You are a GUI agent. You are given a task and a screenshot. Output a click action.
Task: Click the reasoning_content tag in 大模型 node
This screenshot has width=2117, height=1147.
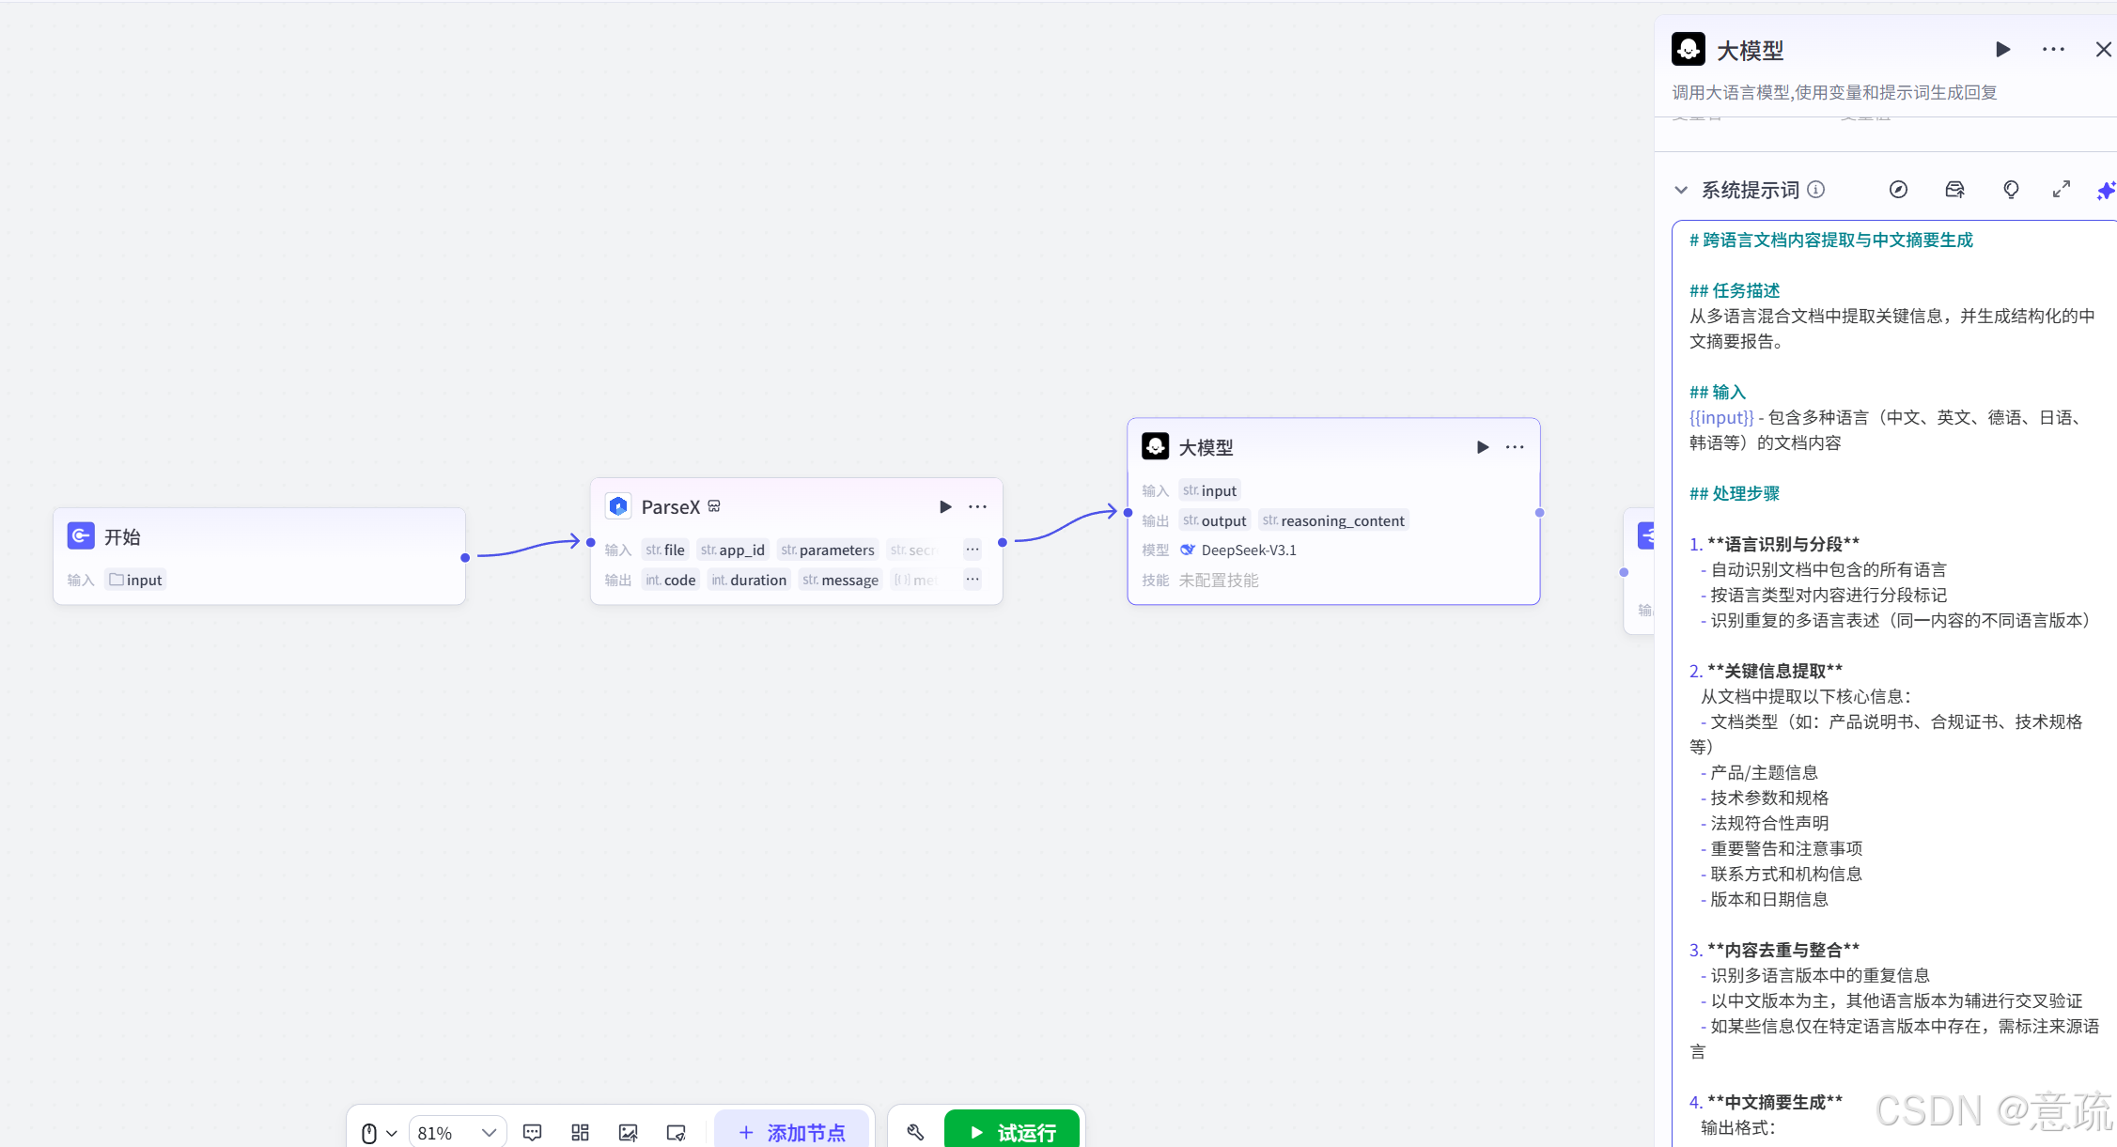tap(1333, 520)
